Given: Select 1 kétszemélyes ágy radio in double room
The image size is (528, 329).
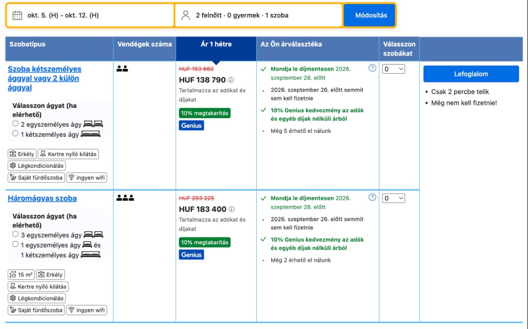Looking at the screenshot, I should 15,133.
